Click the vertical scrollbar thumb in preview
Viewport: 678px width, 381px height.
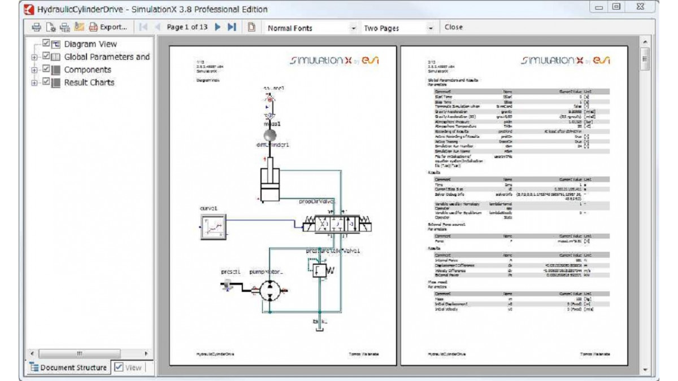pyautogui.click(x=645, y=59)
